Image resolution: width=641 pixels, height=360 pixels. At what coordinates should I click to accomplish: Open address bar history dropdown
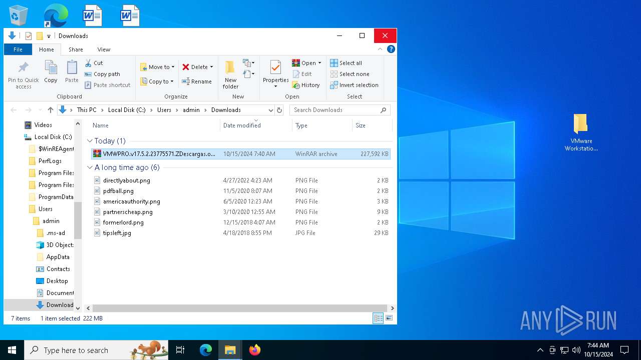coord(270,110)
